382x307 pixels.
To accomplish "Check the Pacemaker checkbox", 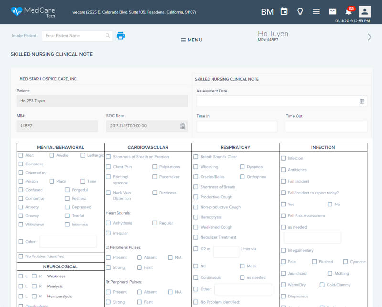I will coord(155,177).
